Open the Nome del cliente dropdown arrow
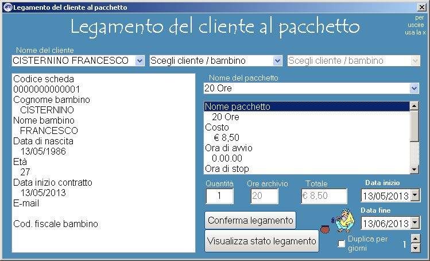The image size is (430, 261). coord(140,60)
